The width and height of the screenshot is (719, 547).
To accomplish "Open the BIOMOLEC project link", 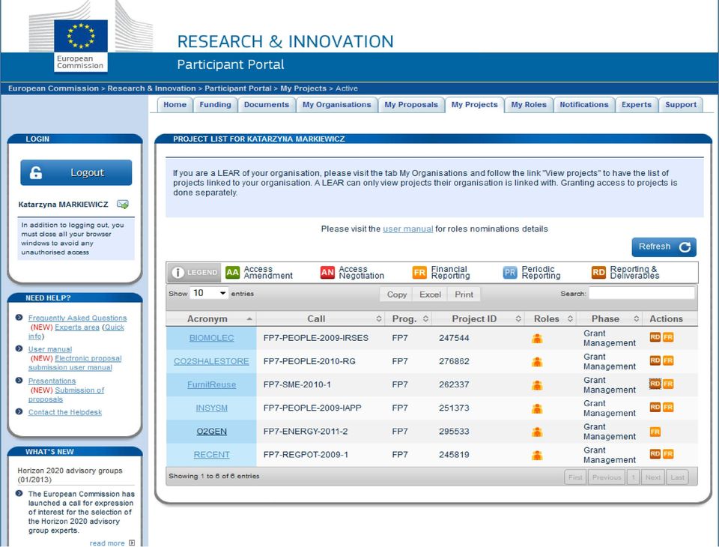I will click(x=211, y=338).
